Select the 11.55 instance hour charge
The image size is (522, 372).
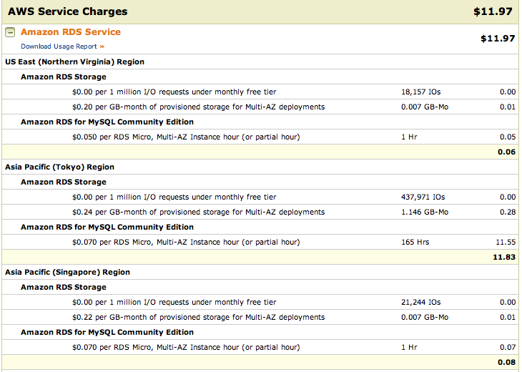[x=506, y=242]
